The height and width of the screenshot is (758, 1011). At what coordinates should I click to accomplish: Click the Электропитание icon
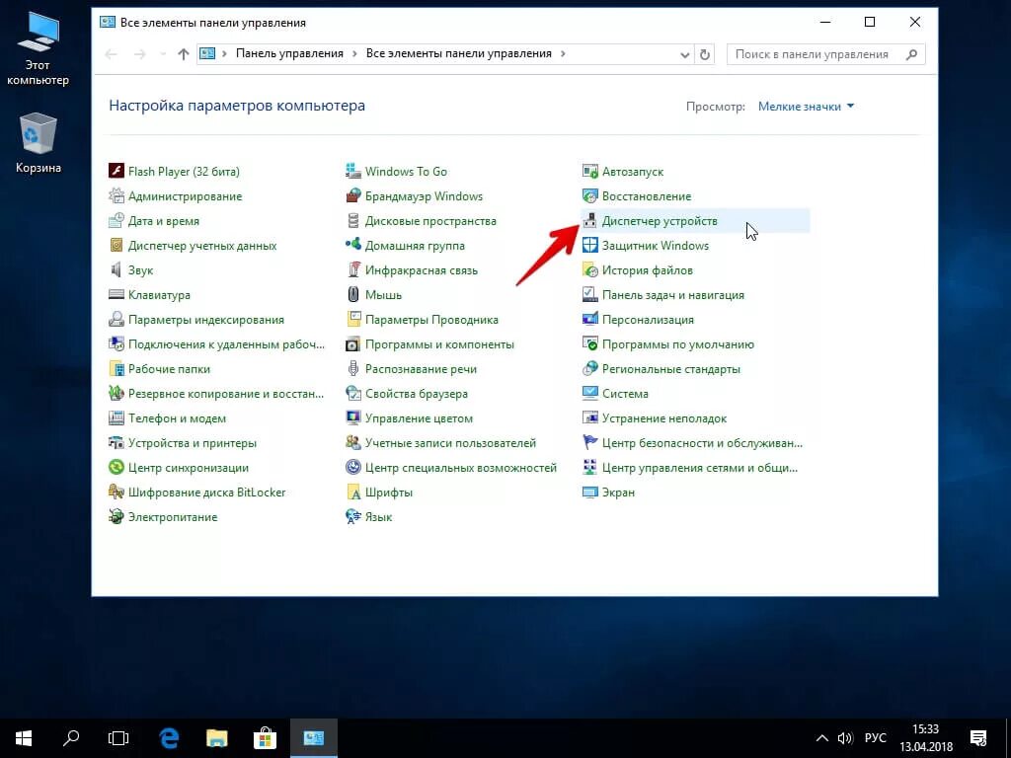117,517
